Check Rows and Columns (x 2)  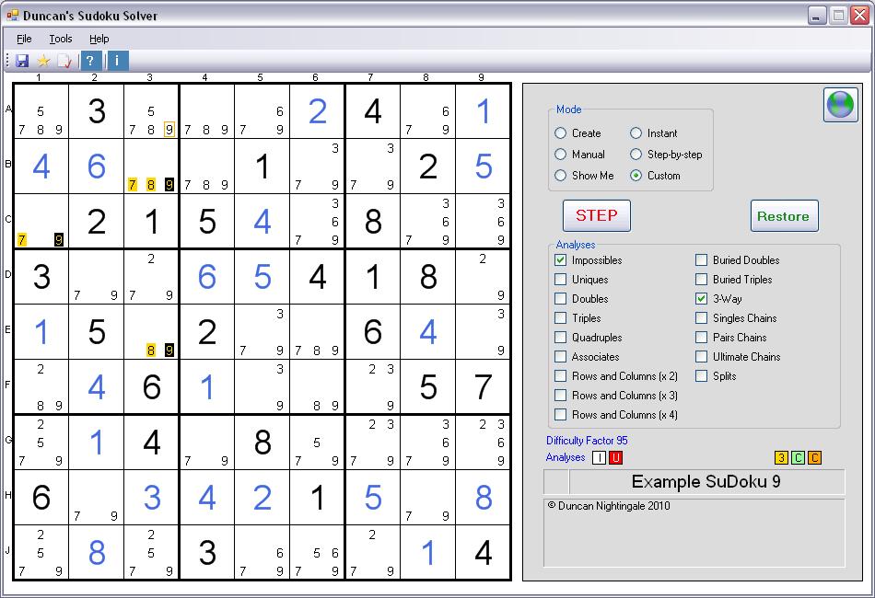[x=560, y=376]
